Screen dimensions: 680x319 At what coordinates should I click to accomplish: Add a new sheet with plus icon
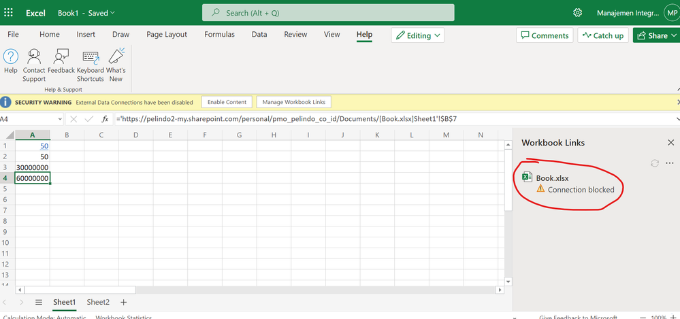(124, 302)
